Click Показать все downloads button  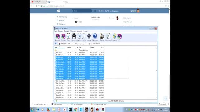pyautogui.click(x=162, y=104)
